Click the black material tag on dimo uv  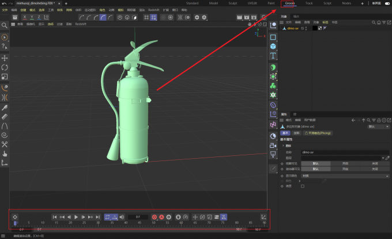[315, 28]
